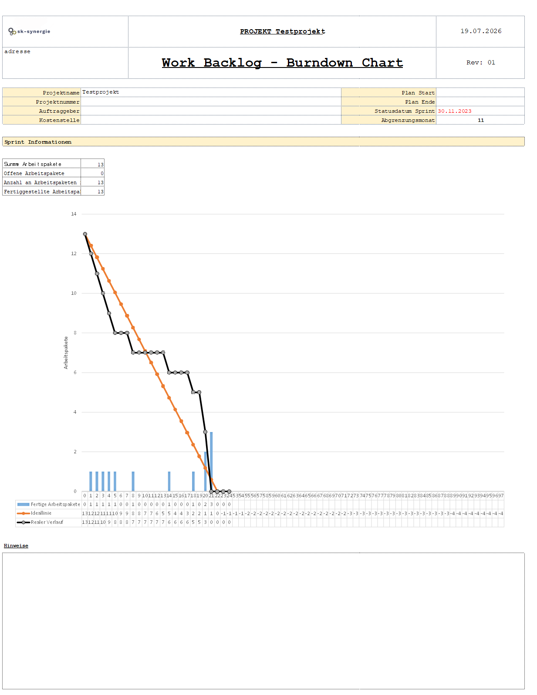The height and width of the screenshot is (695, 537).
Task: Click the y-axis label 2
Action: [x=75, y=452]
